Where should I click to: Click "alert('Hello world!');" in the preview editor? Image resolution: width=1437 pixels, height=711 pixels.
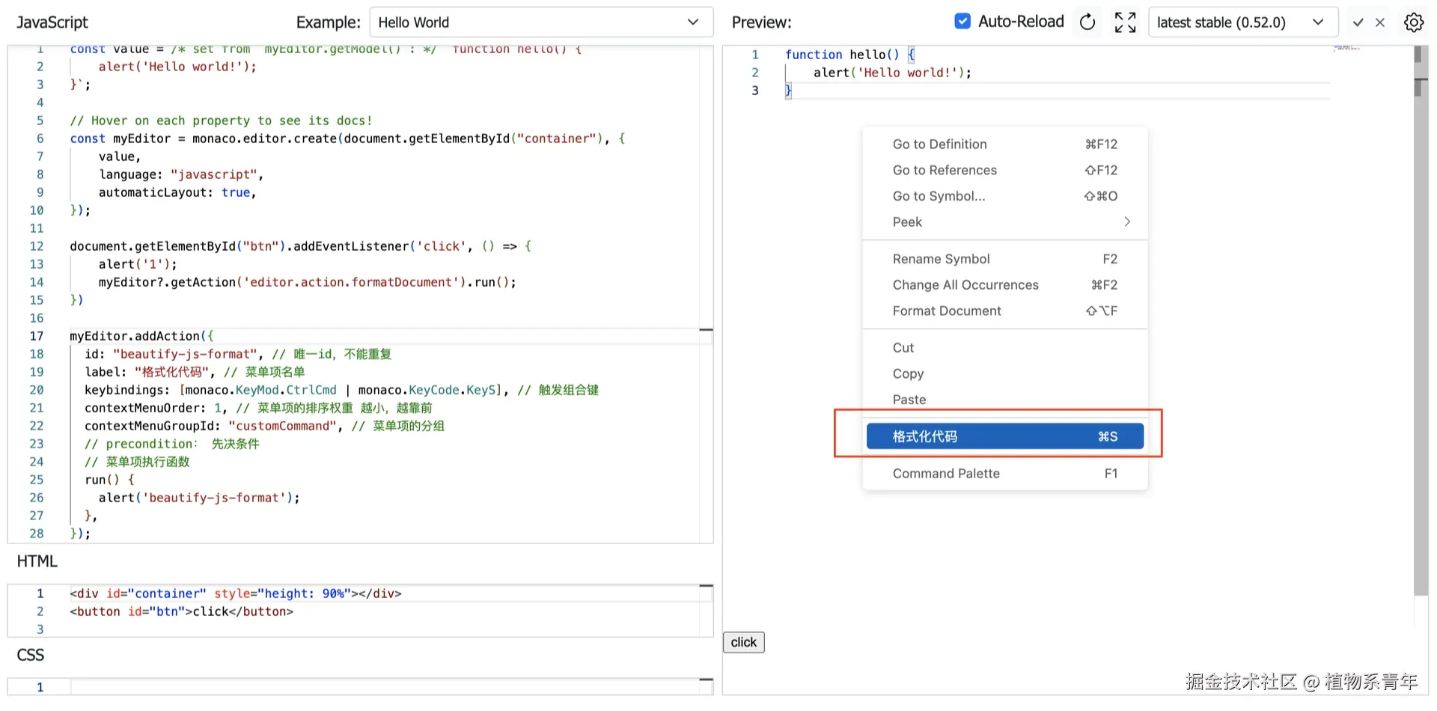(x=892, y=73)
